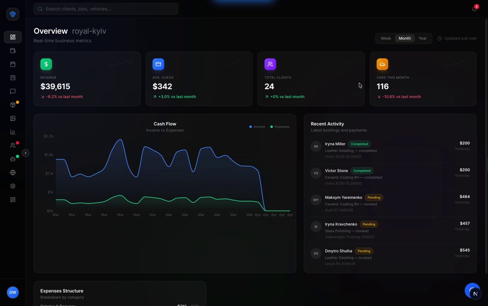Open the OW user avatar
The image size is (488, 306).
point(13,292)
